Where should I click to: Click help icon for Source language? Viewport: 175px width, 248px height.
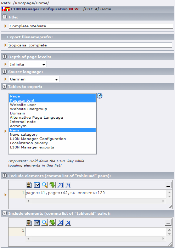click(x=5, y=72)
